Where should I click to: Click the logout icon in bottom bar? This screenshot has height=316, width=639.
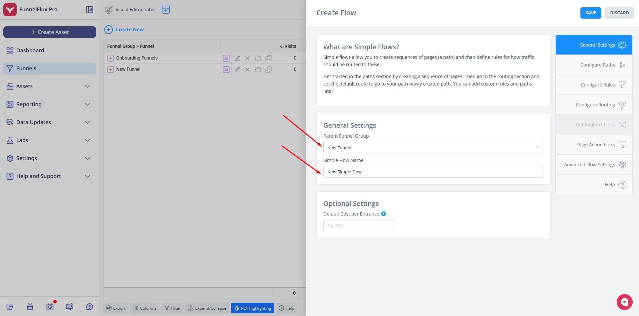(x=10, y=307)
